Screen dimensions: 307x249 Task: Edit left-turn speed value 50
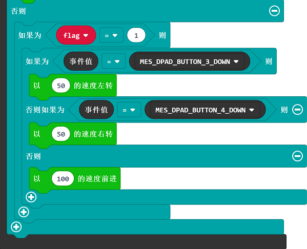click(61, 86)
